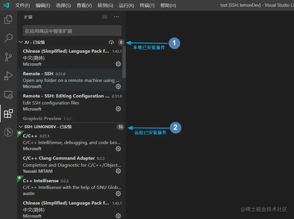This screenshot has width=294, height=219.
Task: Open the 转到(G) menu
Action: click(105, 5)
